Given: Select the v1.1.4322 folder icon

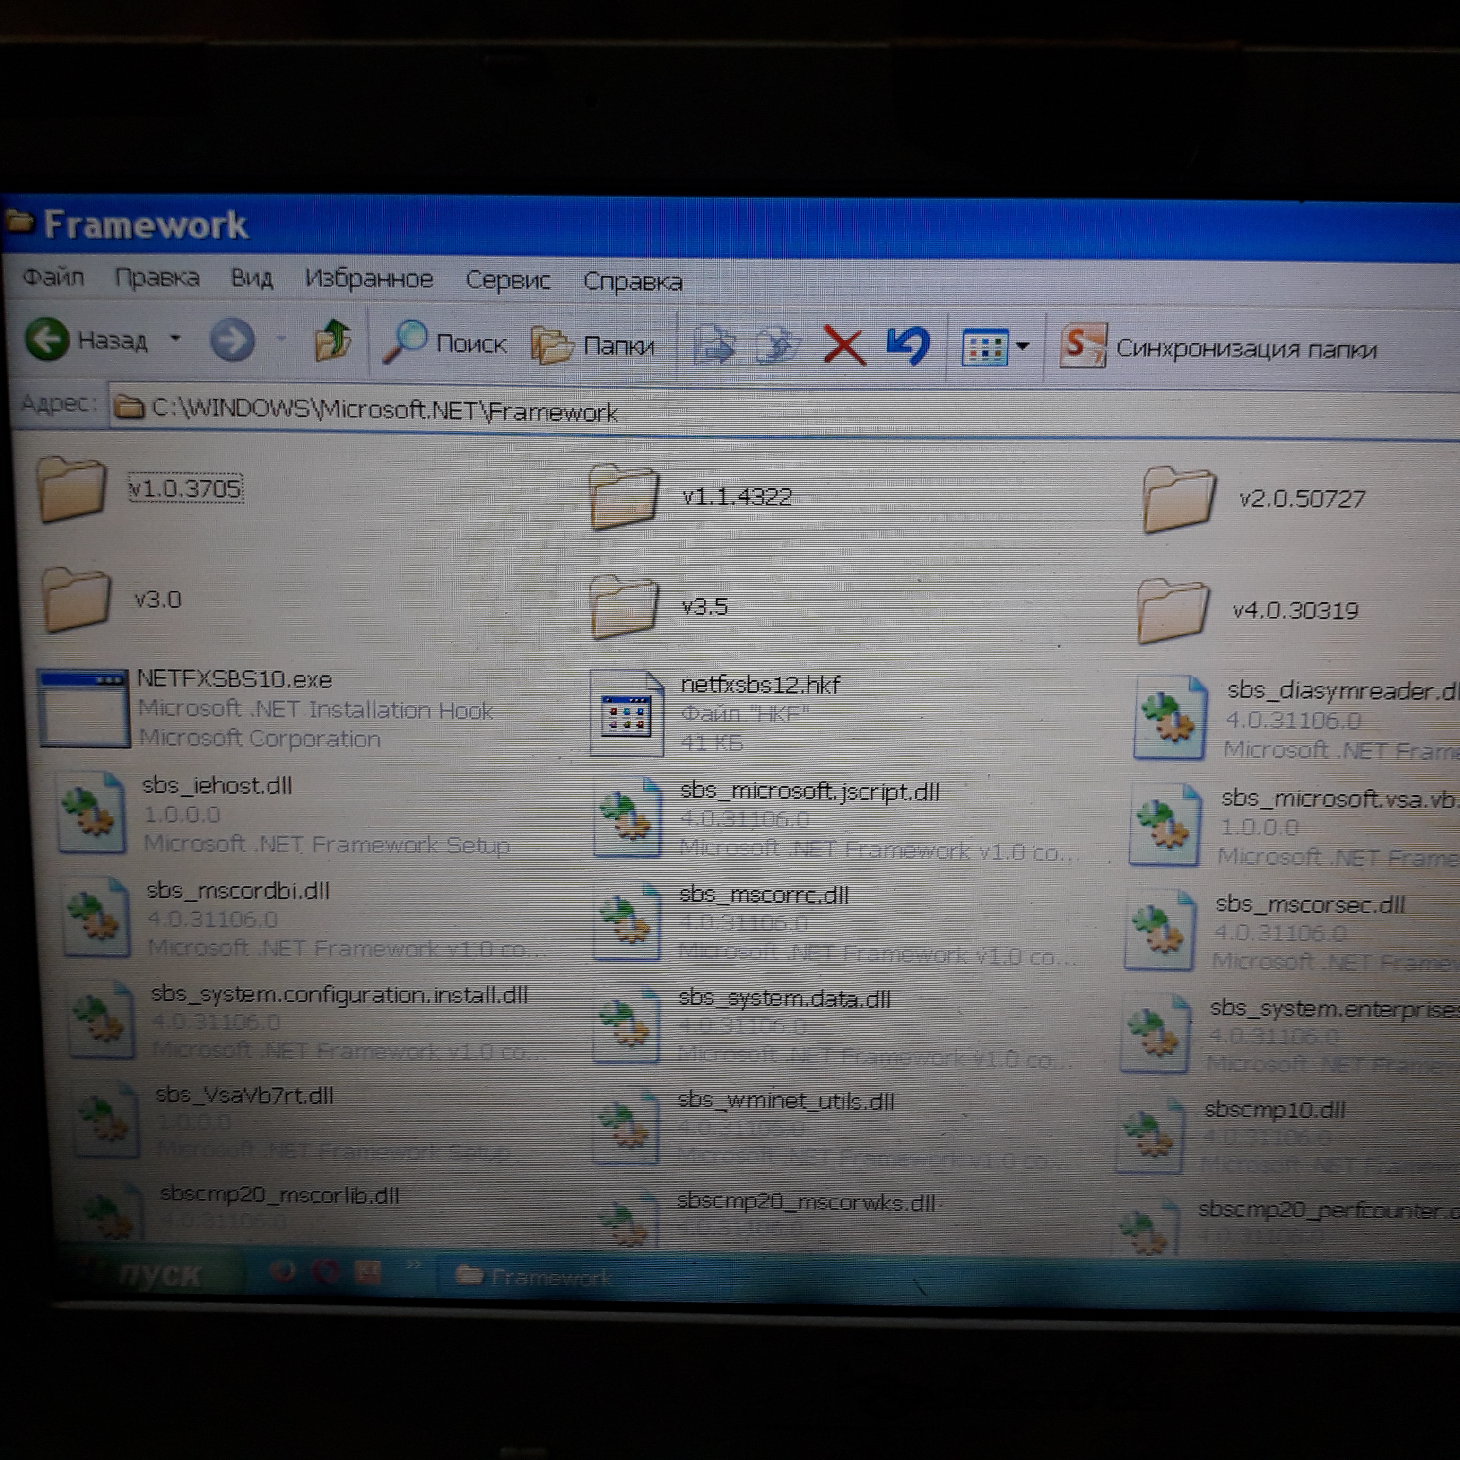Looking at the screenshot, I should click(624, 496).
